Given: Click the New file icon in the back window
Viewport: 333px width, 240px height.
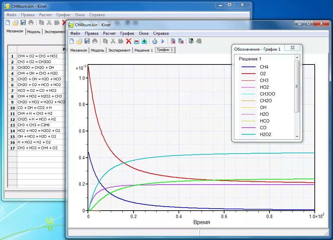Looking at the screenshot, I should point(8,23).
